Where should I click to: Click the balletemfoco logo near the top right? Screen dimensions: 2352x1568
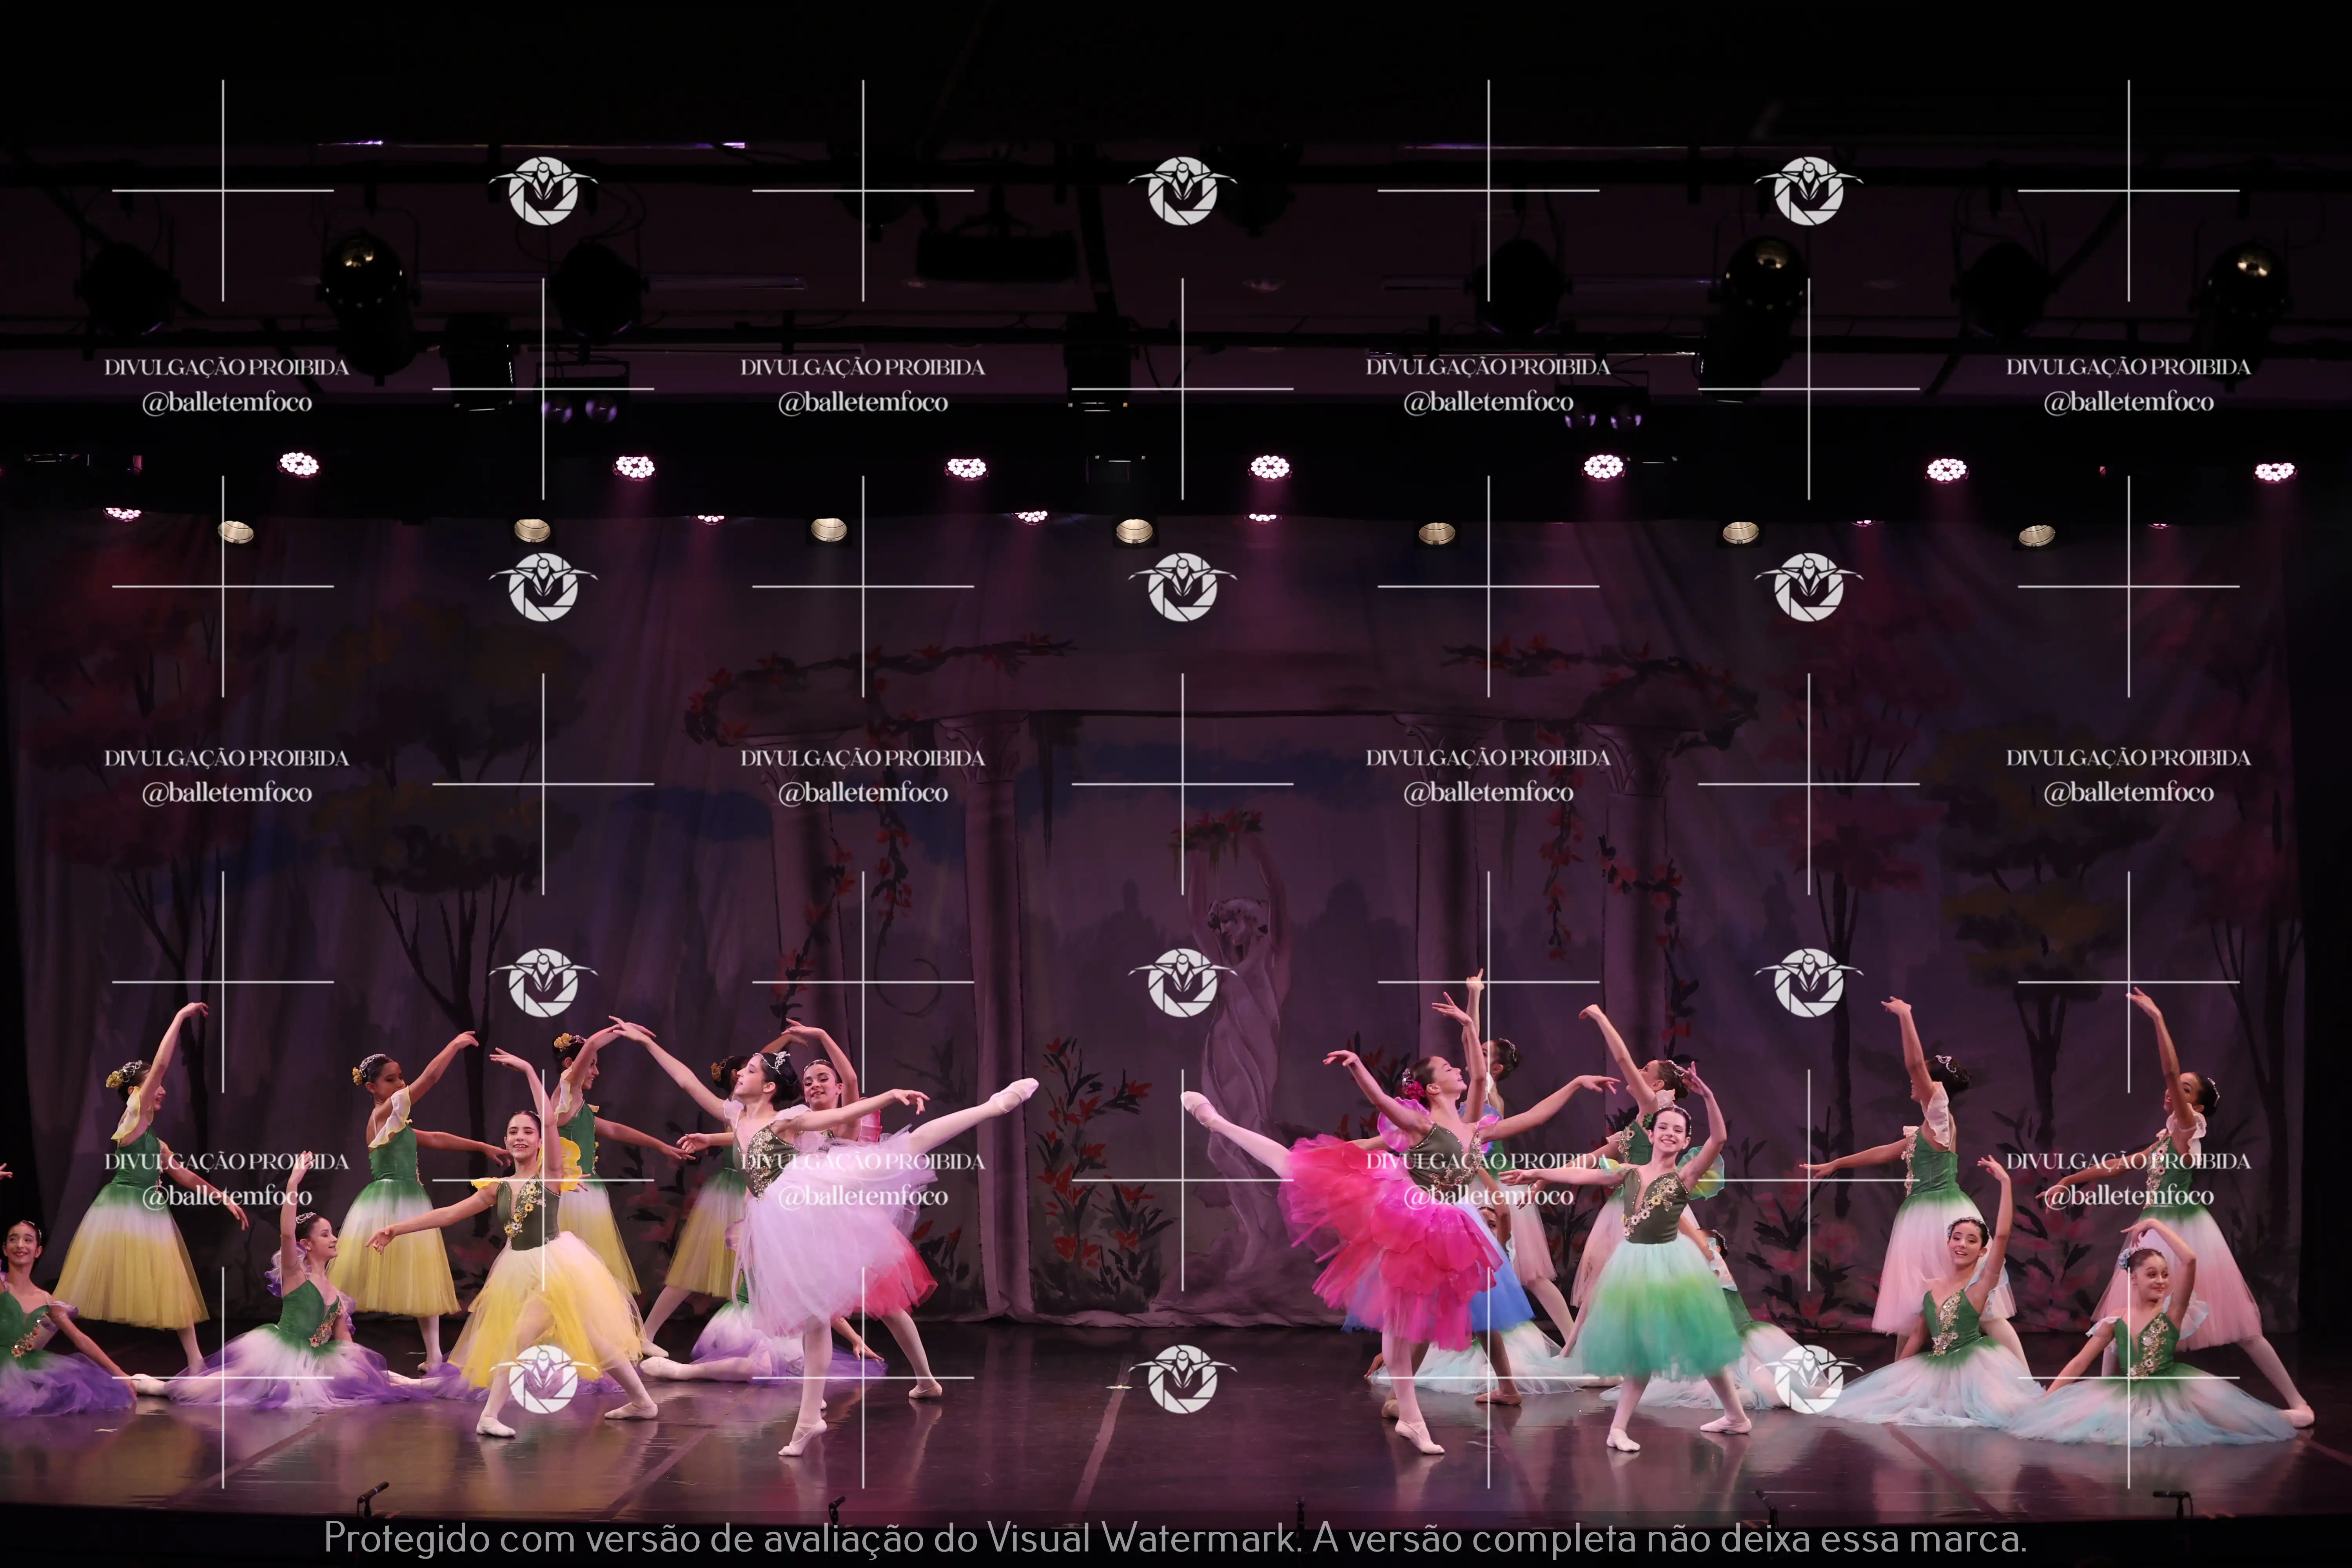coord(1810,190)
